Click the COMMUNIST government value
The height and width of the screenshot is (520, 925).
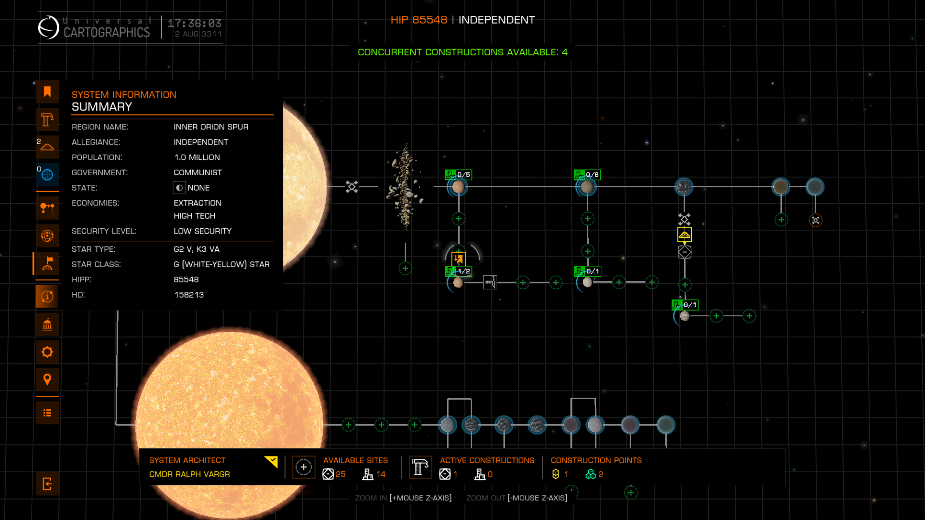198,172
